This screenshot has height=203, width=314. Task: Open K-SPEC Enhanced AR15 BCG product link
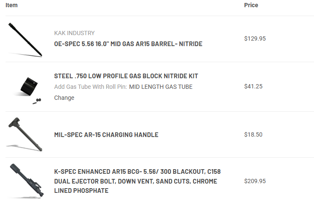(138, 181)
